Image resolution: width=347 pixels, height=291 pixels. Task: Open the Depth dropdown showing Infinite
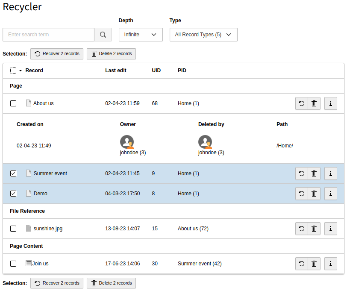point(141,35)
